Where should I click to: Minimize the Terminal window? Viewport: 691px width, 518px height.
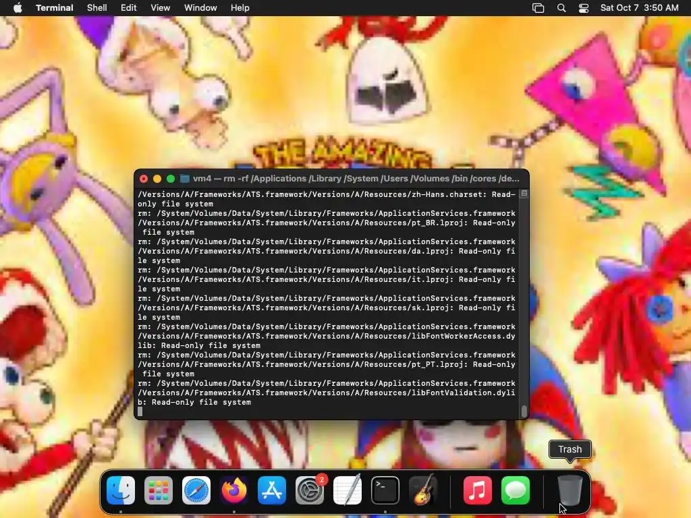pos(157,179)
